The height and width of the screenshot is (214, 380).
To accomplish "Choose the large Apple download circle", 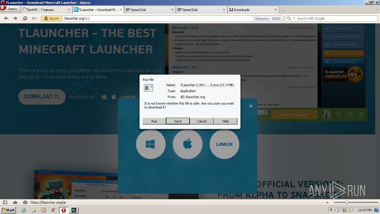I will coord(187,144).
